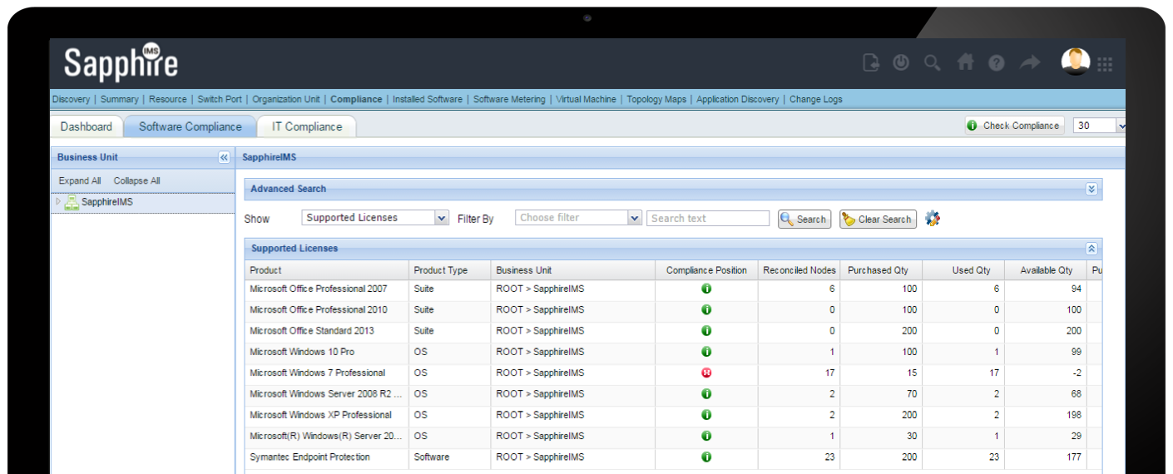Click compliance icon for Microsoft Windows 10 Pro
1173x474 pixels.
pyautogui.click(x=706, y=352)
